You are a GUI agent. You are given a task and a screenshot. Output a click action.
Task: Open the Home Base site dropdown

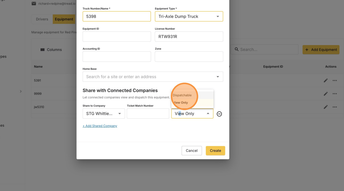[218, 77]
